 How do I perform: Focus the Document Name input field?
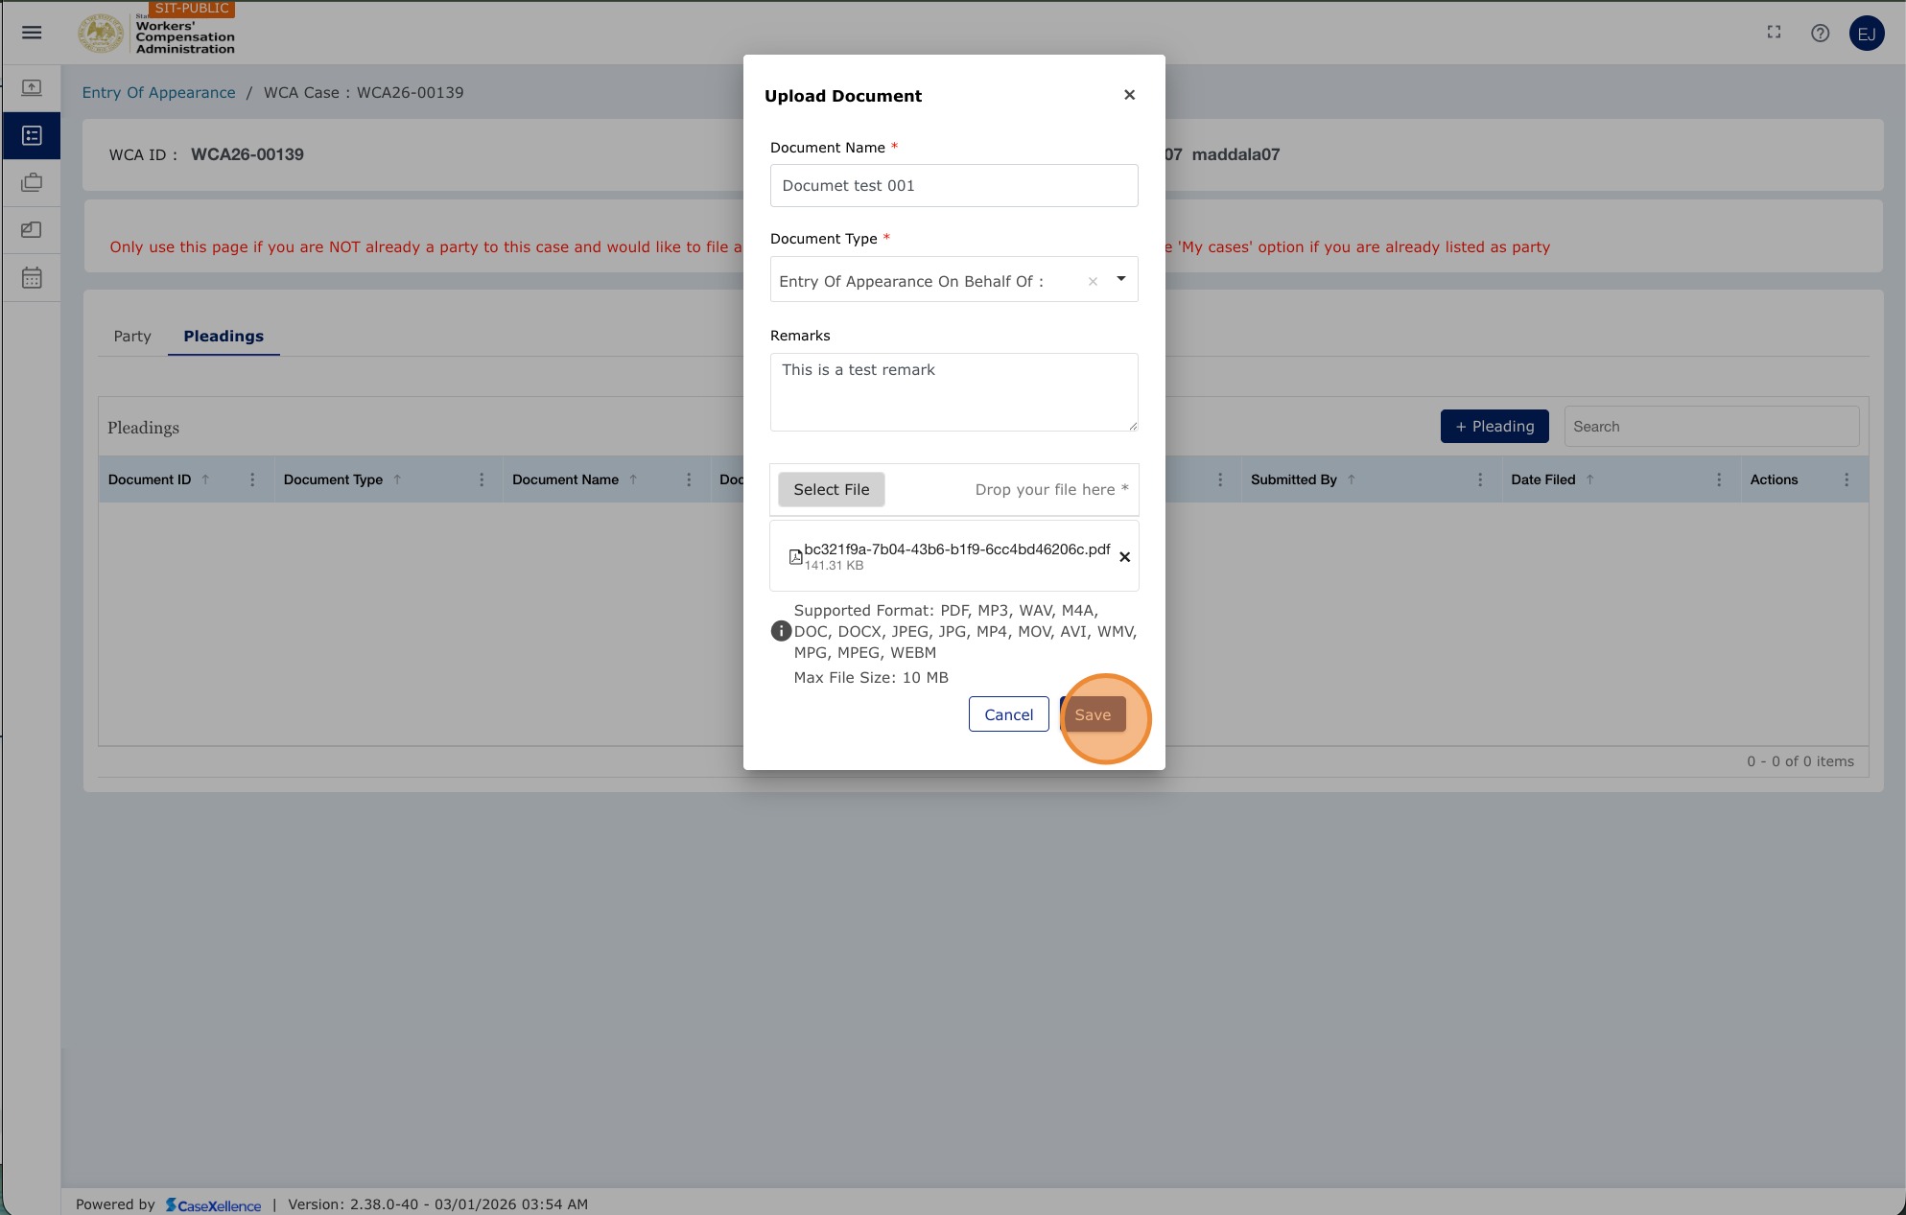[x=953, y=185]
